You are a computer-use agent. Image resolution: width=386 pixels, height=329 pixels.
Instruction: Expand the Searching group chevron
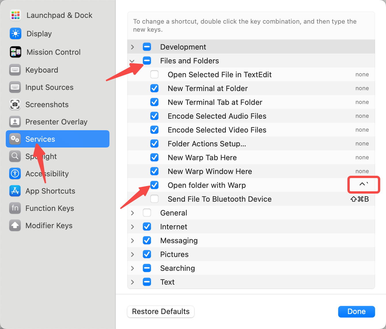tap(133, 268)
